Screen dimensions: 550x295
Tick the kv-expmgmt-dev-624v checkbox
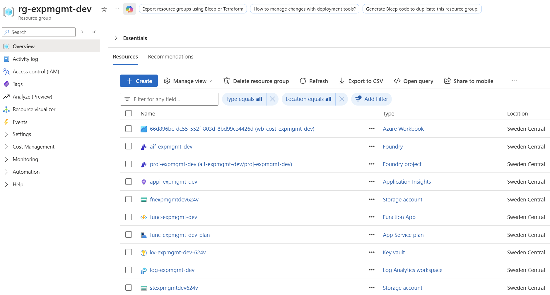129,252
